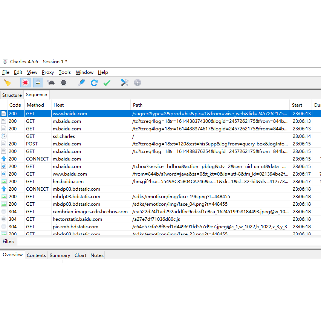The height and width of the screenshot is (321, 321).
Task: Select the pic.rmb.bdstatic.com row
Action: (x=160, y=227)
